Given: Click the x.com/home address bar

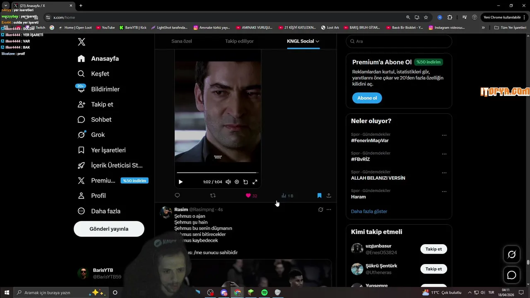Looking at the screenshot, I should click(224, 17).
